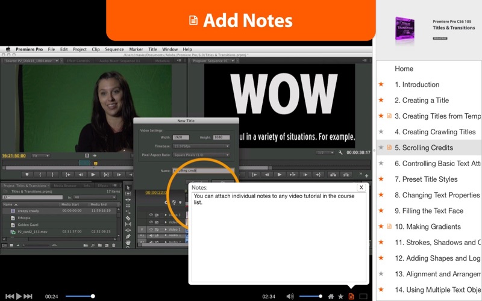482x301 pixels.
Task: Click Source monitor Add Marker button
Action: [27, 175]
